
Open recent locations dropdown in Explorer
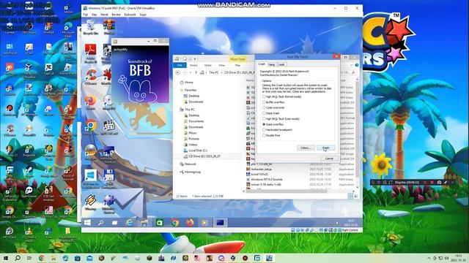coord(191,72)
